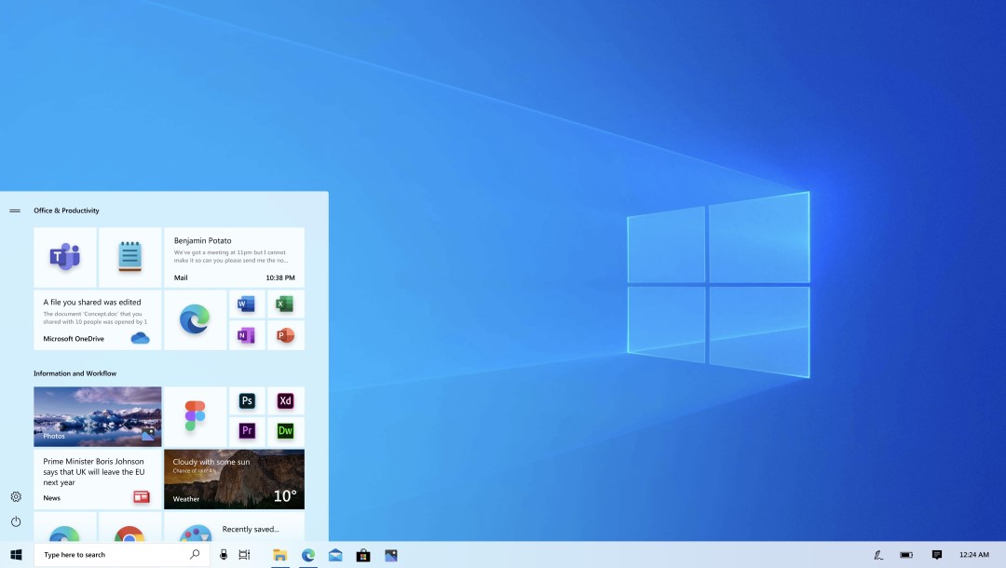1006x568 pixels.
Task: Open Microsoft Store from the taskbar
Action: point(363,555)
